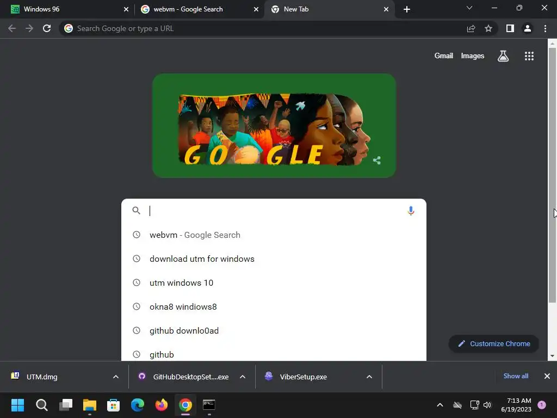The width and height of the screenshot is (557, 418).
Task: Launch Firefox from taskbar
Action: 161,405
